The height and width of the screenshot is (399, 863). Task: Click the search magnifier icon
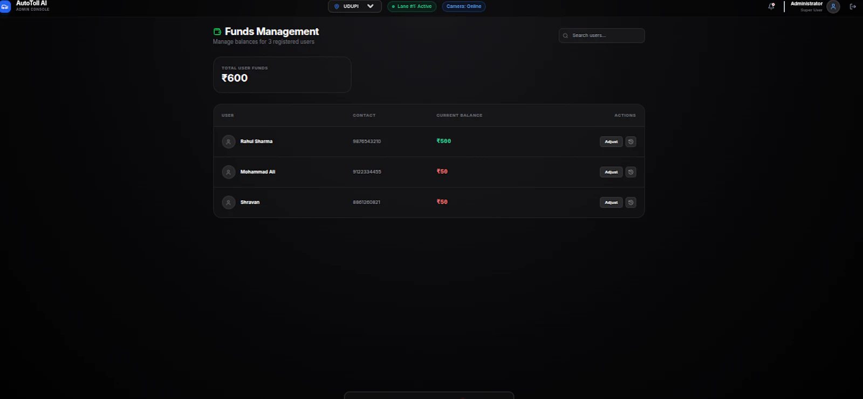(x=565, y=36)
